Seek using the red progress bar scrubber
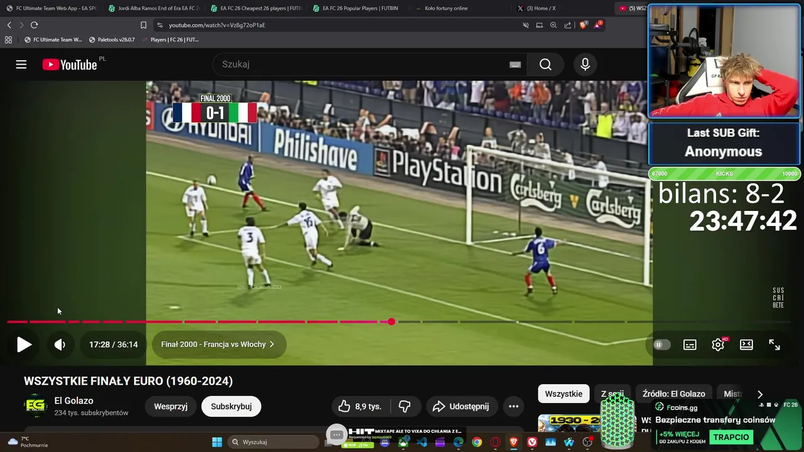The height and width of the screenshot is (452, 804). 391,322
